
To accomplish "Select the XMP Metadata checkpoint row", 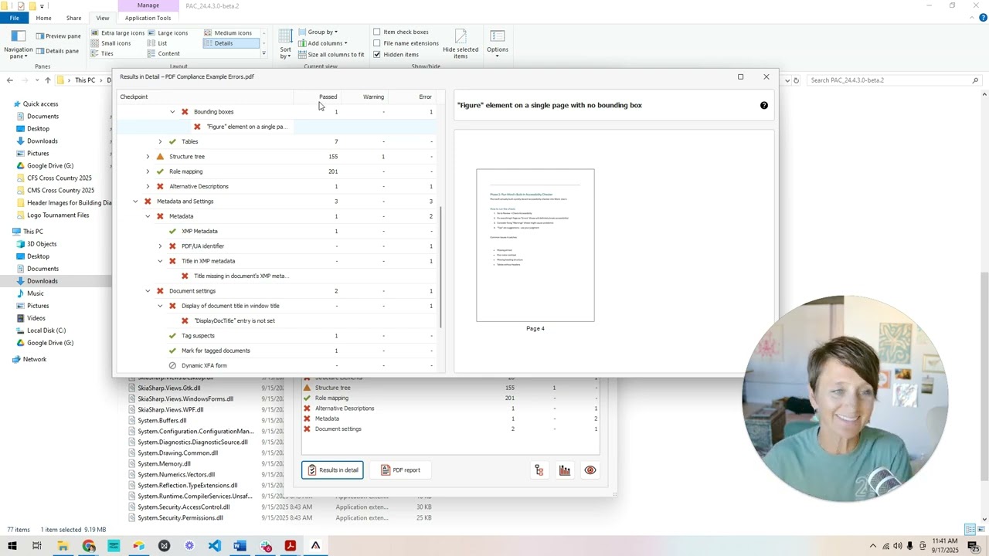I will [277, 231].
